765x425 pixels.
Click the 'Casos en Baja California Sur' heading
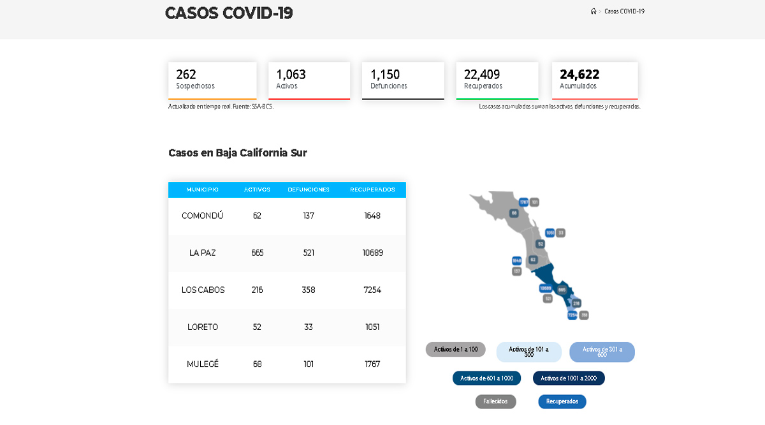pyautogui.click(x=238, y=153)
